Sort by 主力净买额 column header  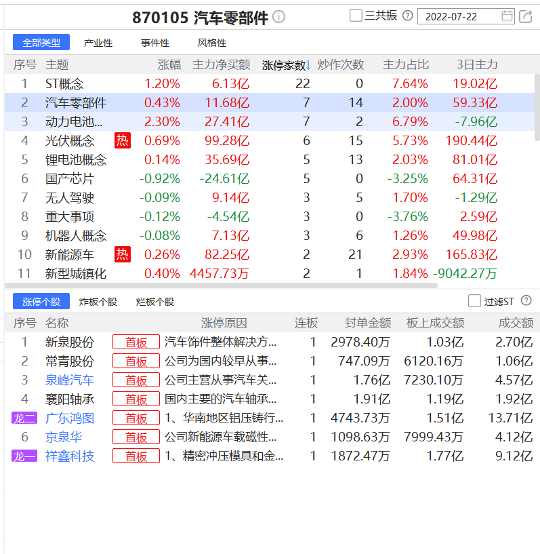(222, 64)
